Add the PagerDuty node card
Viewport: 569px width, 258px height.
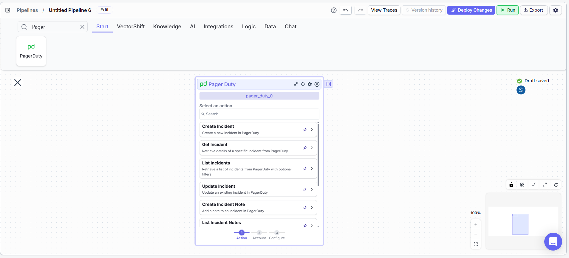point(31,51)
